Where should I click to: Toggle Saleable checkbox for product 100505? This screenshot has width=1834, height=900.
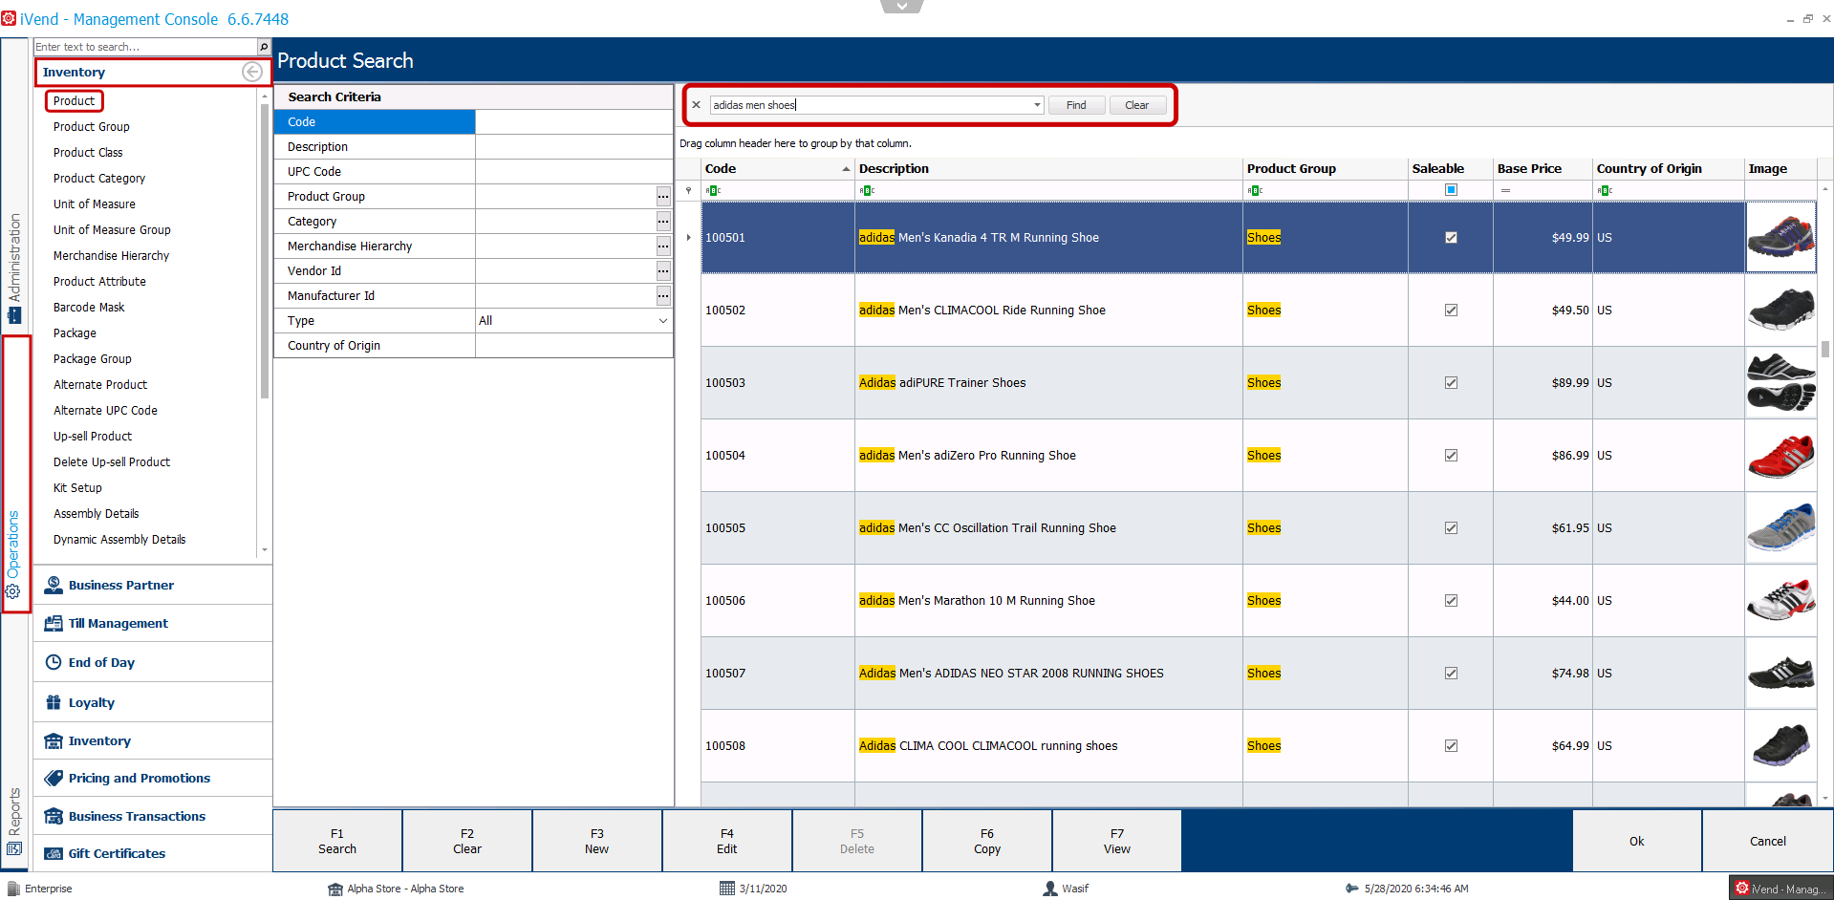pos(1451,528)
